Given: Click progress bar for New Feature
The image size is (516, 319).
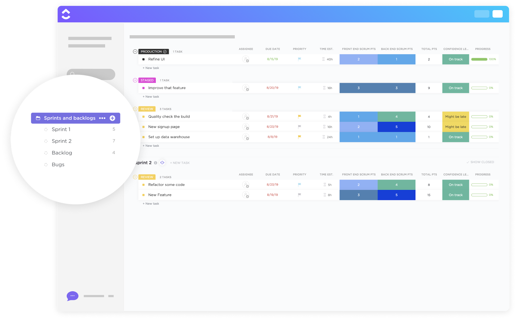Looking at the screenshot, I should click(479, 195).
